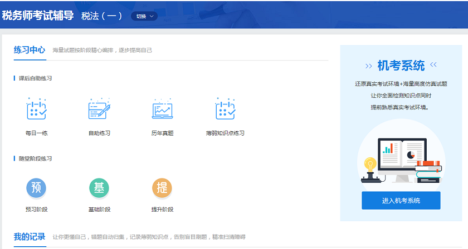The image size is (468, 249).
Task: Click the 税法(一) subject name
Action: (101, 16)
